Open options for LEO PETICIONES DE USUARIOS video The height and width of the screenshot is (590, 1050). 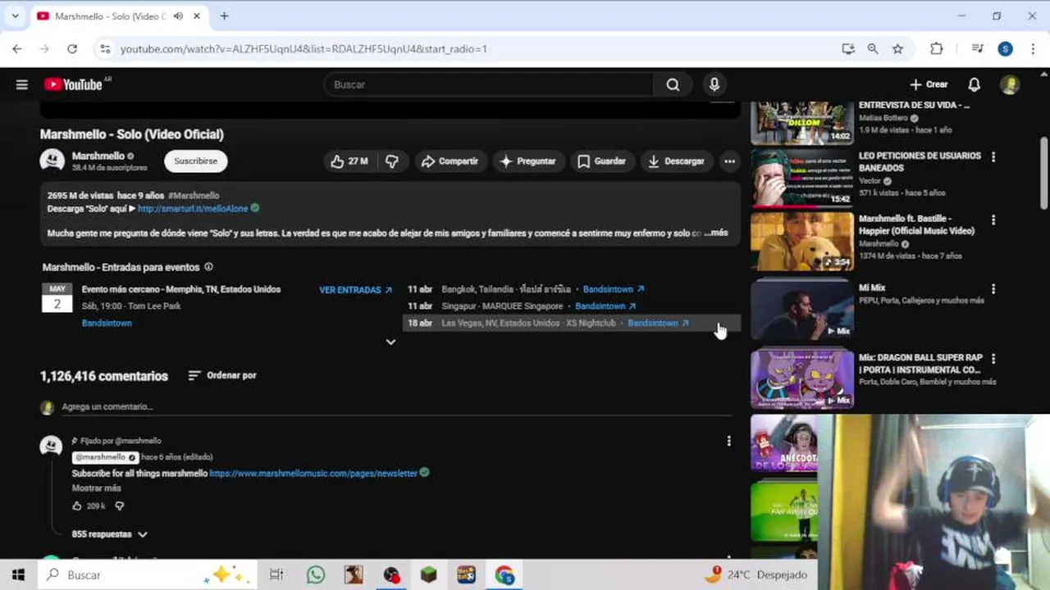(x=993, y=157)
